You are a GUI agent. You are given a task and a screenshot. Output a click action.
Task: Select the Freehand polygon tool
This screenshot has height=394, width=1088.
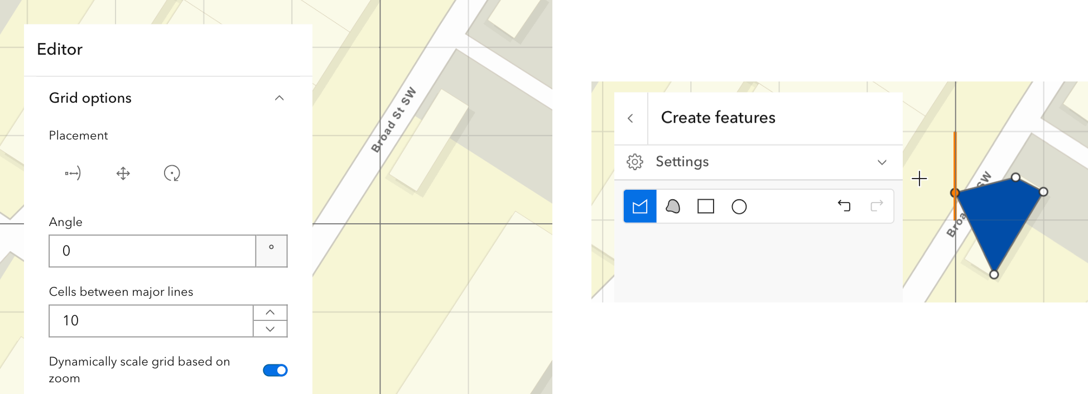coord(673,206)
